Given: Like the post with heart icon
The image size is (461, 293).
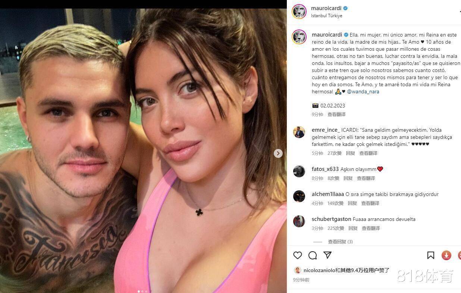Looking at the screenshot, I should pyautogui.click(x=297, y=255).
